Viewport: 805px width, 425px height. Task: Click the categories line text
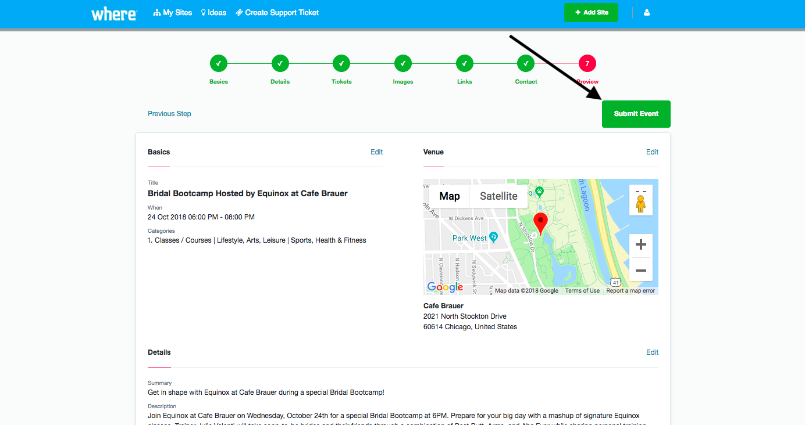pos(257,240)
